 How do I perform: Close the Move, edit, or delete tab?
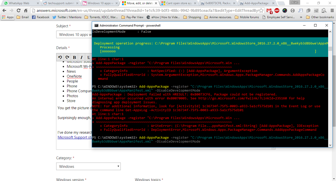[x=156, y=3]
